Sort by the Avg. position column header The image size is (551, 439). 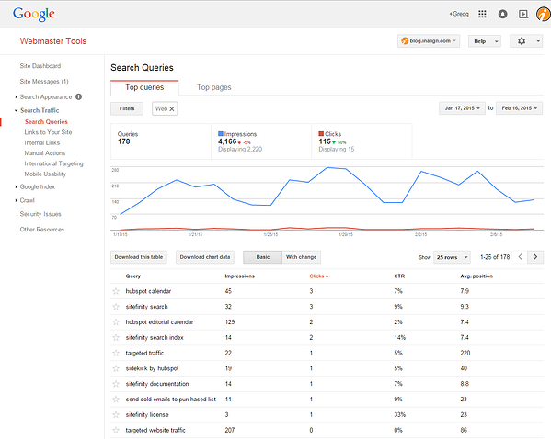point(476,276)
